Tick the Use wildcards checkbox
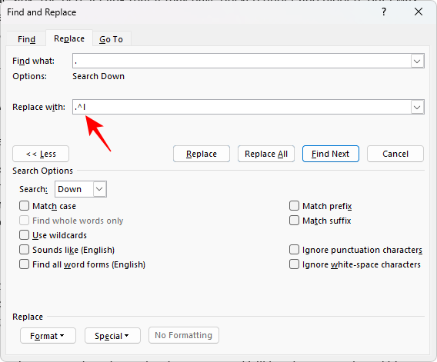Screen dimensions: 437x362 pyautogui.click(x=24, y=235)
